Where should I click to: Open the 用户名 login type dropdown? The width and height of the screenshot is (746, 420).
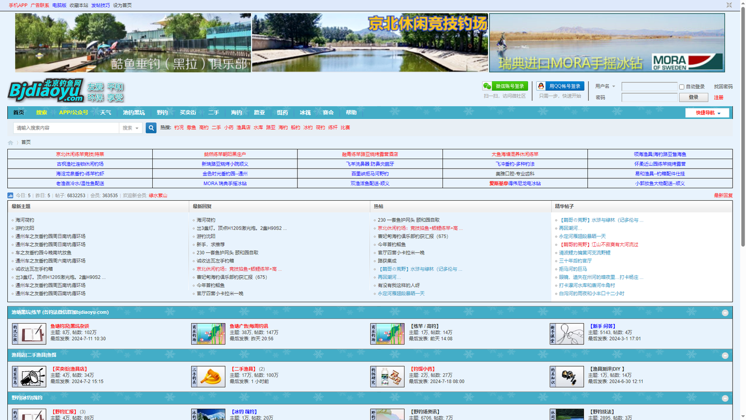[605, 87]
